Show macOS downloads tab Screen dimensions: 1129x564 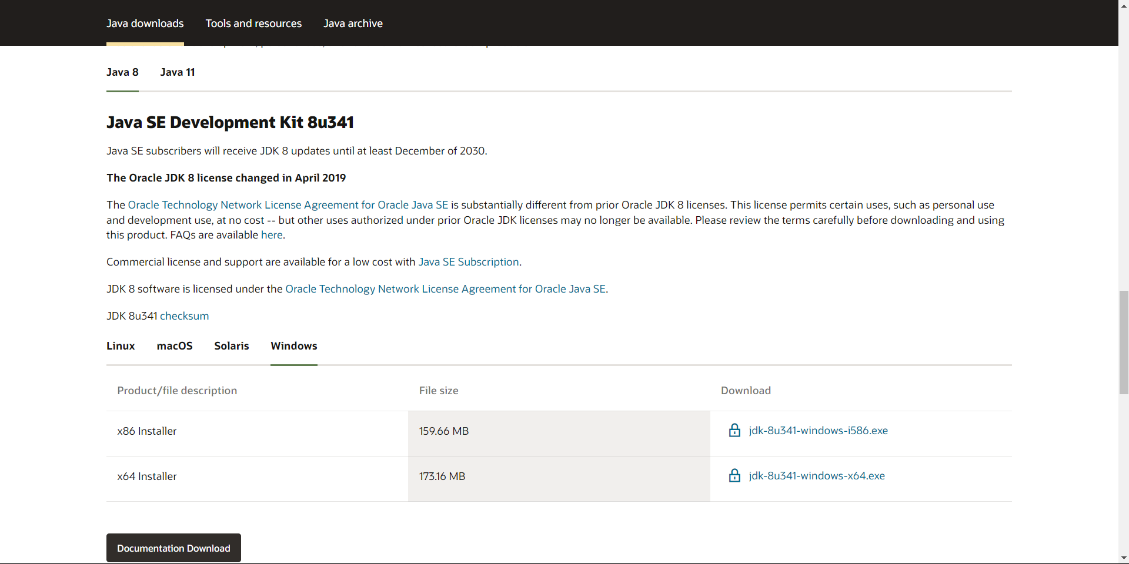click(x=175, y=346)
